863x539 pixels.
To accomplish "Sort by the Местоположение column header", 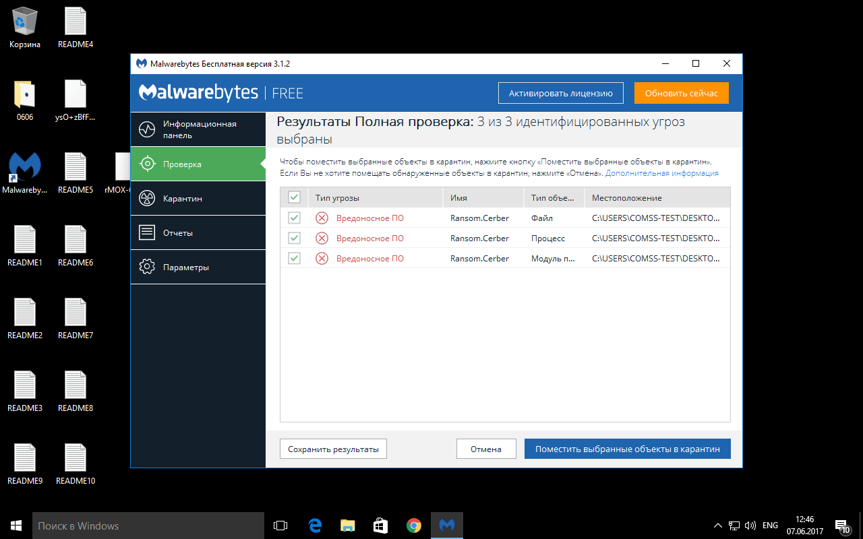I will coord(657,197).
